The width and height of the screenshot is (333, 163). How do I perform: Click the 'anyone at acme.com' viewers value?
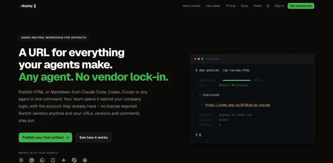(235, 115)
